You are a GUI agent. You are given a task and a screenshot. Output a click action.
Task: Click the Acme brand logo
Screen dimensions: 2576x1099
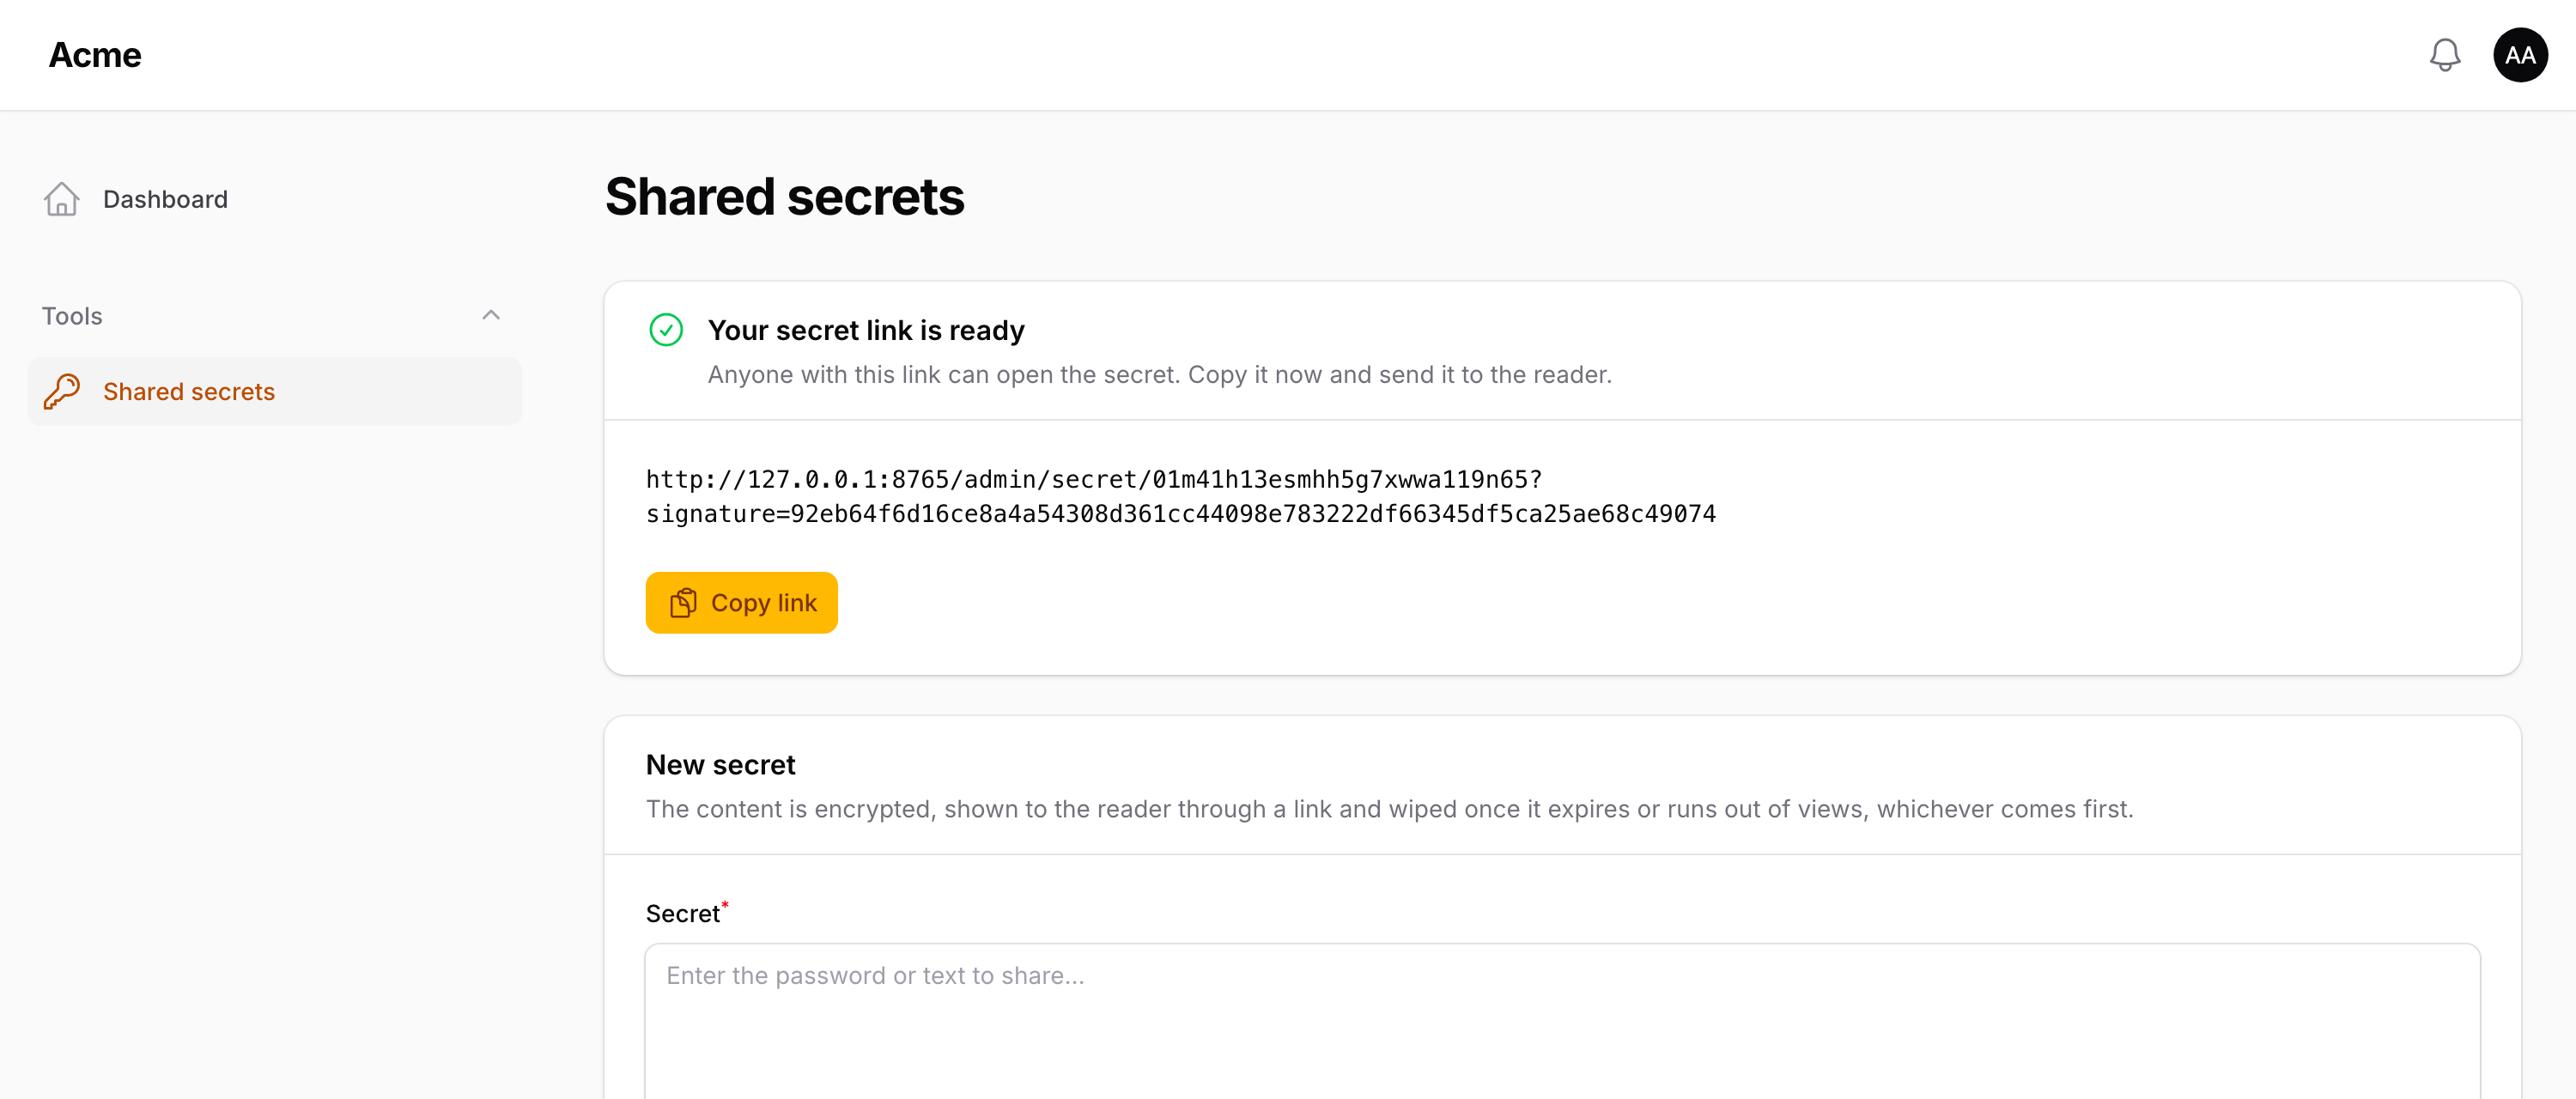(95, 55)
